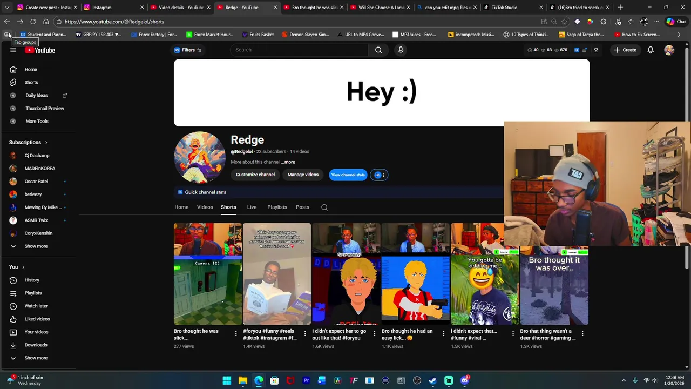Image resolution: width=691 pixels, height=389 pixels.
Task: Click the browser address bar URL
Action: pos(114,22)
